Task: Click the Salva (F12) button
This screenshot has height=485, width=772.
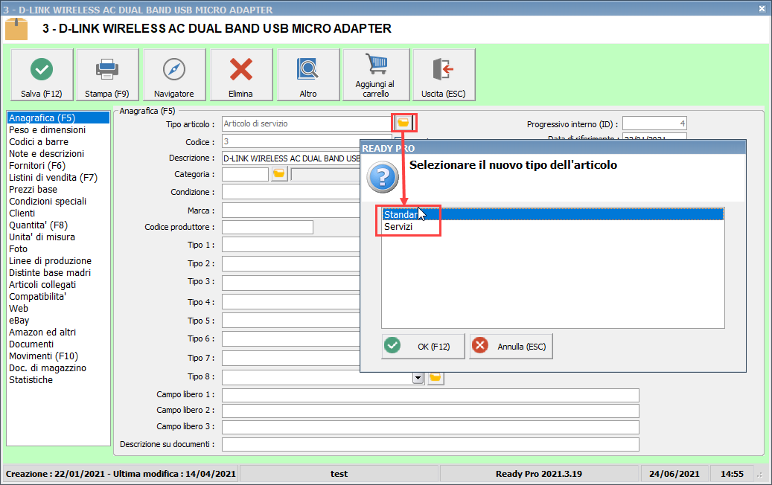Action: (42, 75)
